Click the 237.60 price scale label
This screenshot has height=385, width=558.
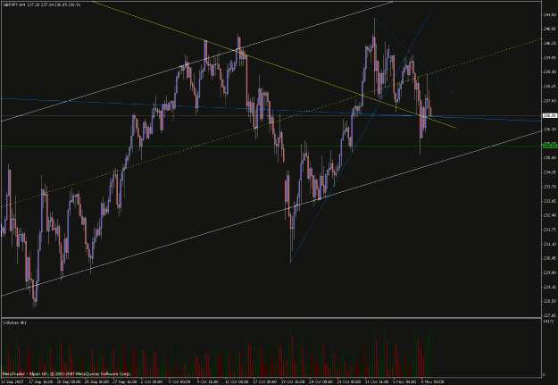pos(550,101)
